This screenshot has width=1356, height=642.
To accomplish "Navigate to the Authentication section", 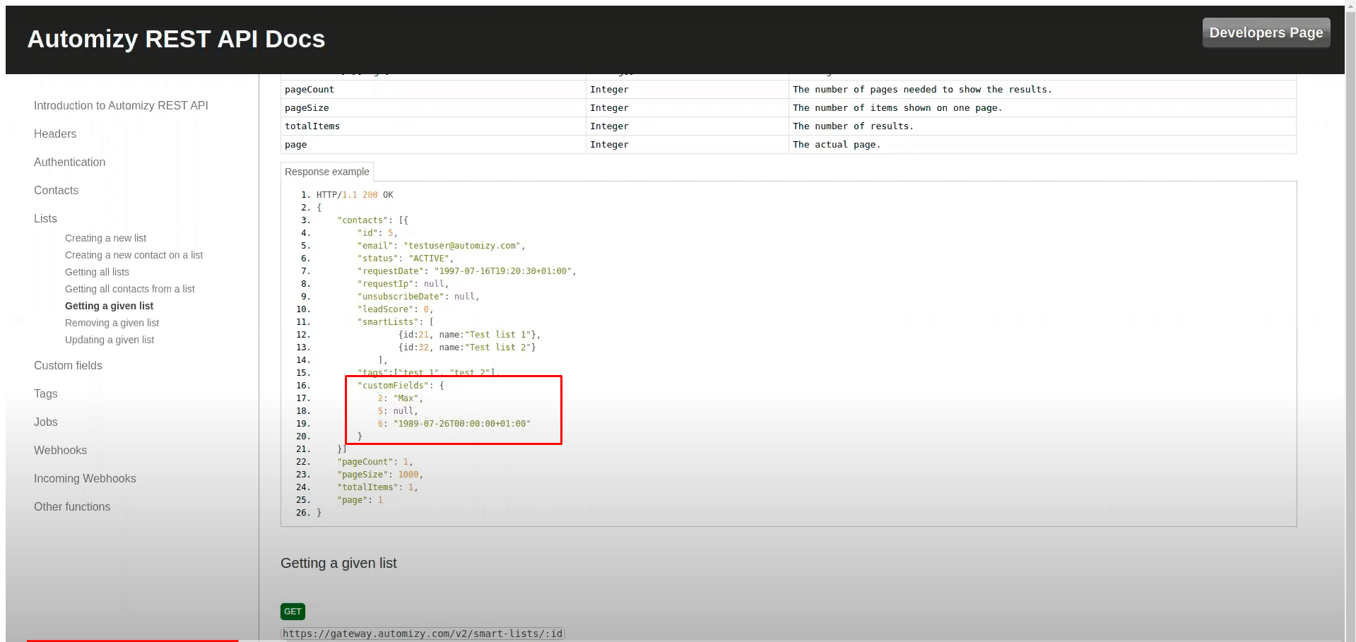I will (x=69, y=162).
